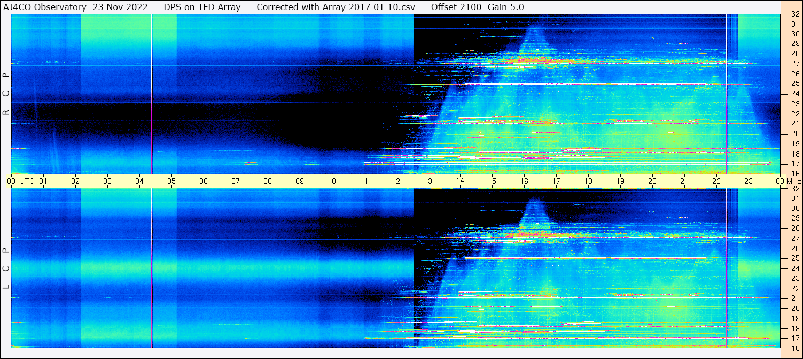The image size is (803, 359).
Task: Select the 09 hour tick label
Action: pyautogui.click(x=300, y=181)
